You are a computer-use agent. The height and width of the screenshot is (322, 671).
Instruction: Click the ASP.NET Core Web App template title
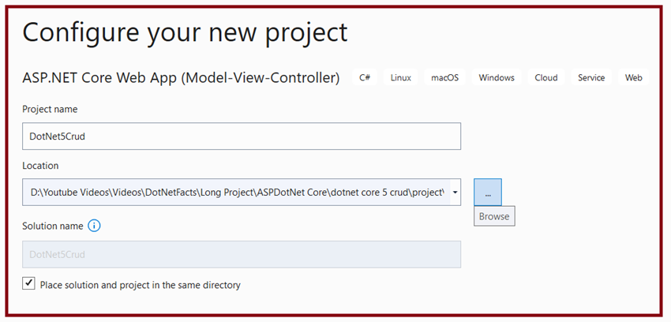pyautogui.click(x=181, y=78)
